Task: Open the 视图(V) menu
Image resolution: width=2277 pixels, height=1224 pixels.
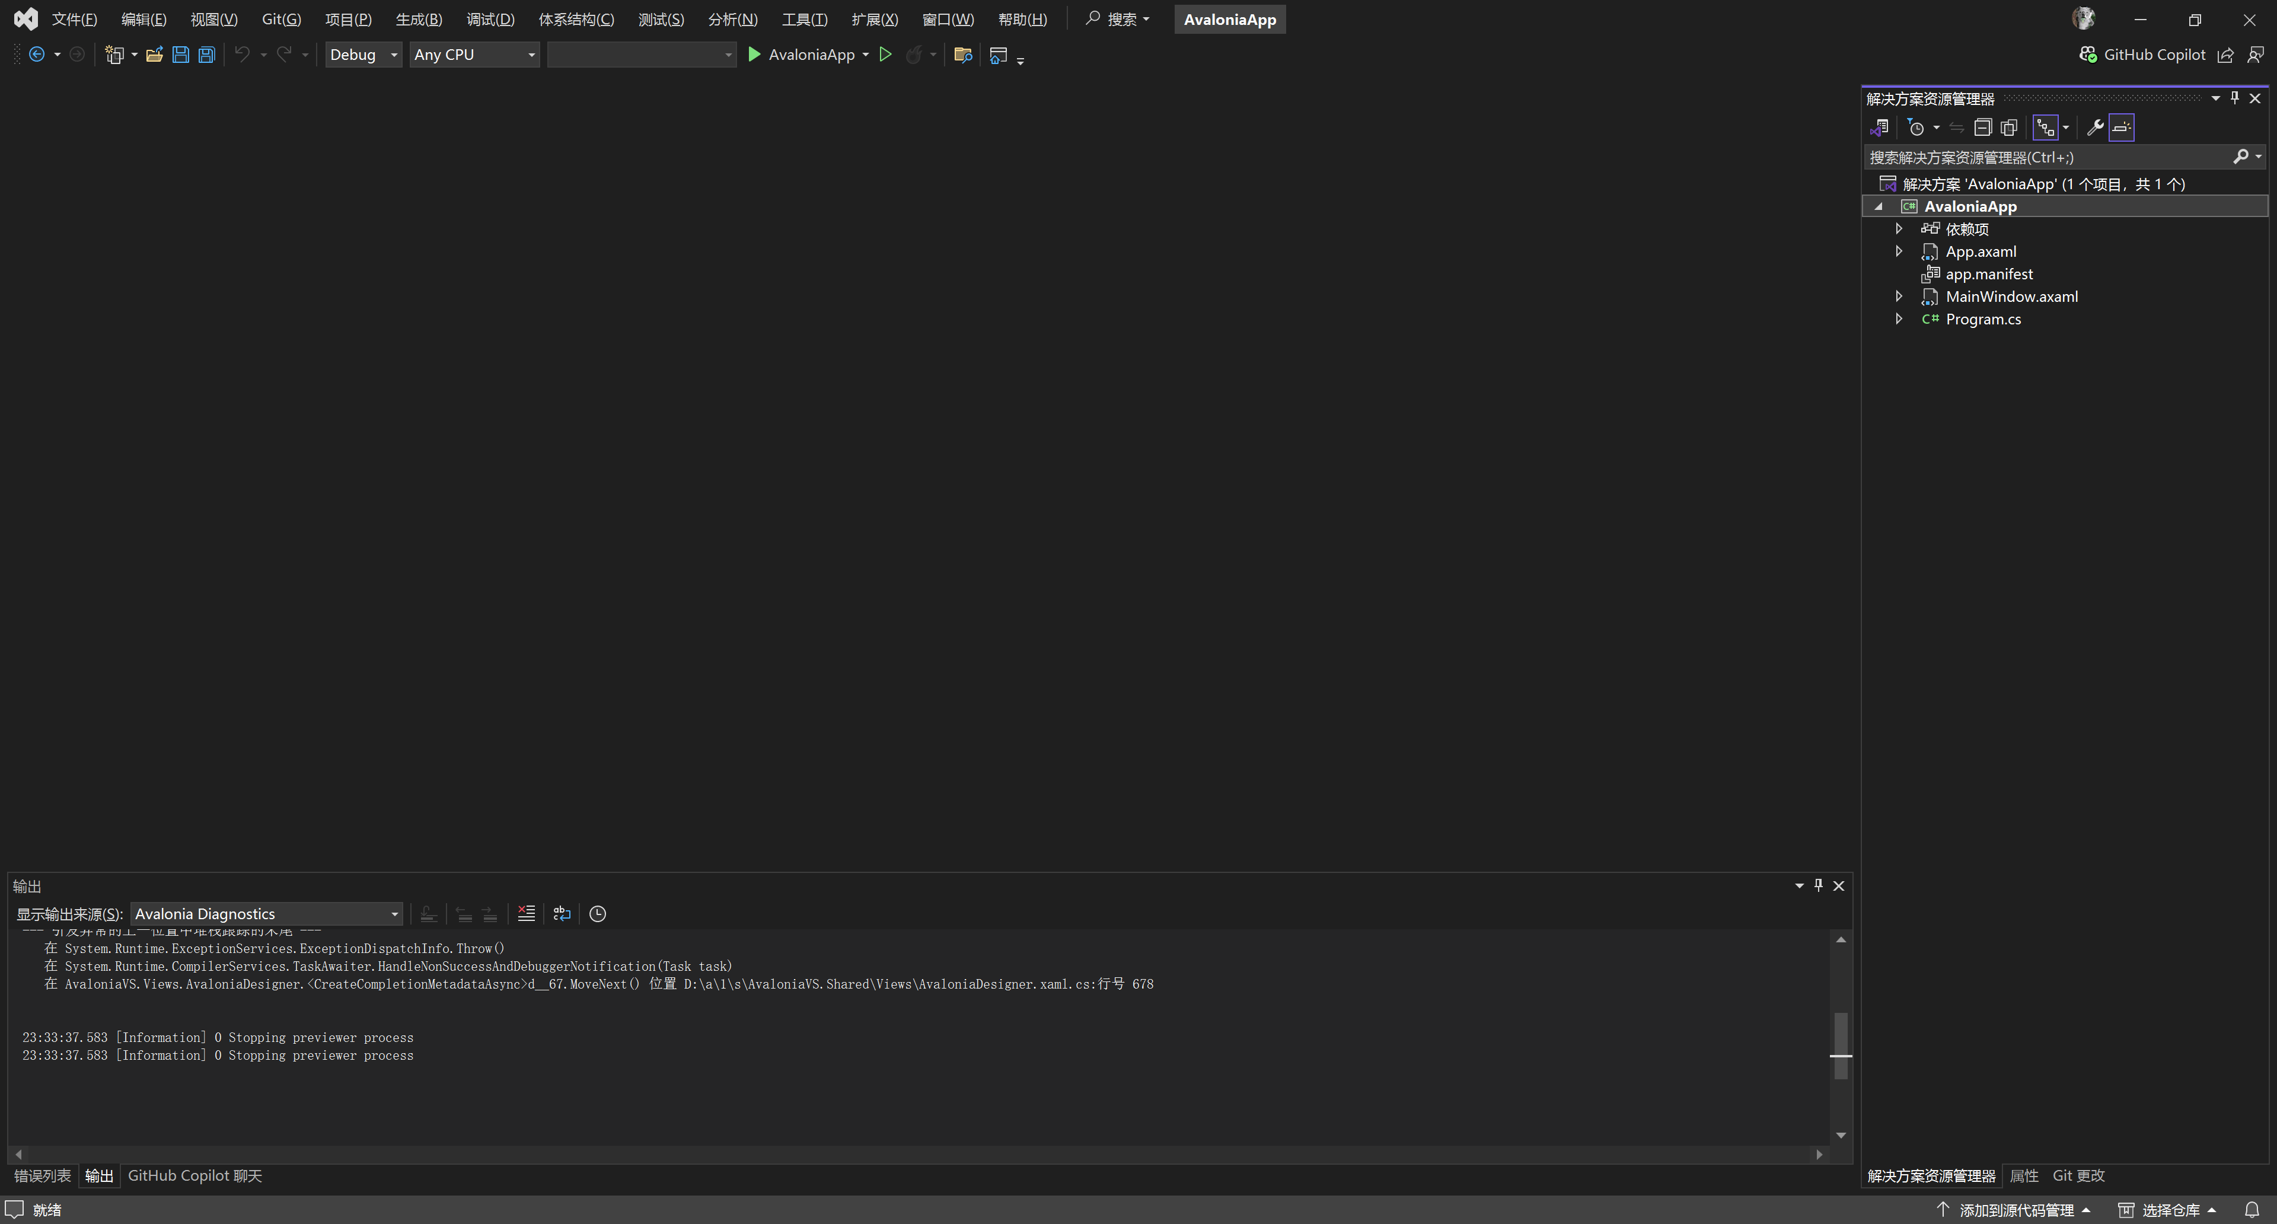Action: [x=214, y=20]
